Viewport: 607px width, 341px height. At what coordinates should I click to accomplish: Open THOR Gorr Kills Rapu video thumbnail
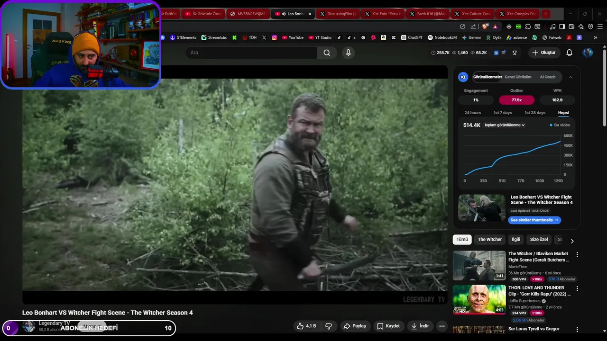(479, 299)
